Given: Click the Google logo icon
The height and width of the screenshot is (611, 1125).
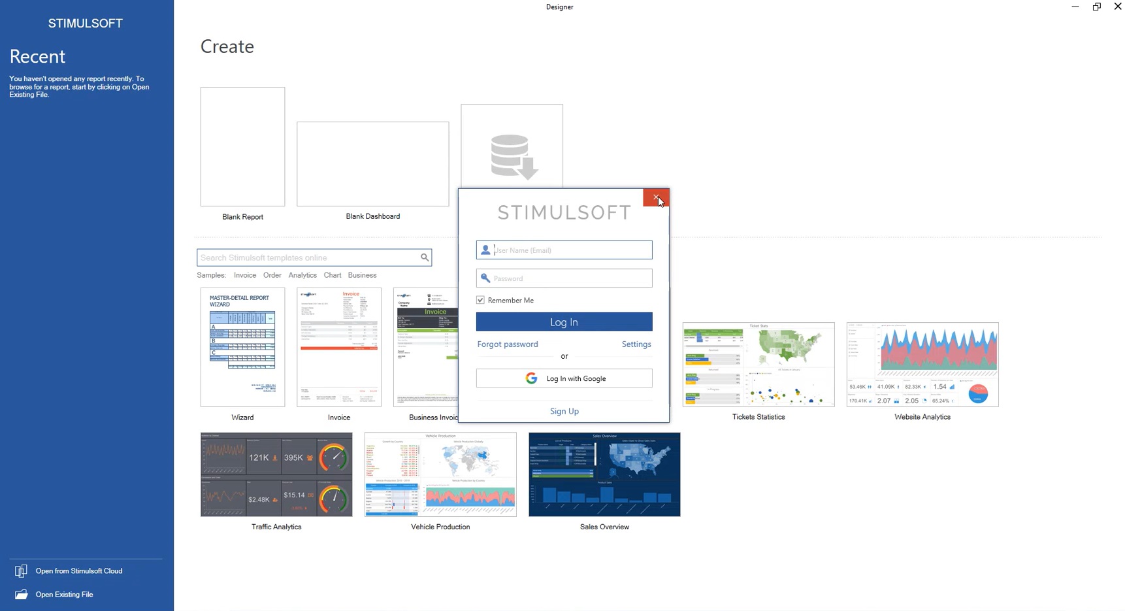Looking at the screenshot, I should (x=531, y=378).
